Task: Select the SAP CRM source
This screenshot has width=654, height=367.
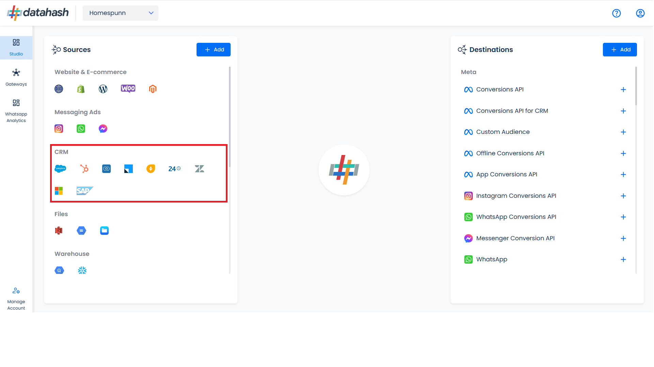Action: 85,191
